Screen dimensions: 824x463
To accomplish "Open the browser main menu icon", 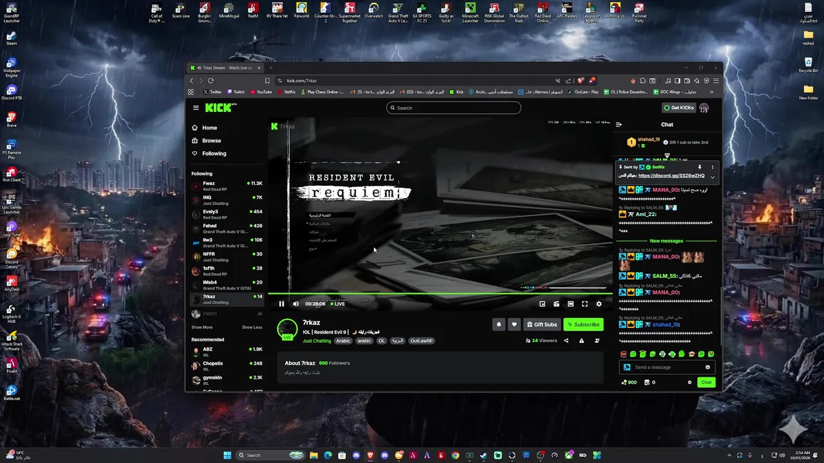I will point(716,81).
